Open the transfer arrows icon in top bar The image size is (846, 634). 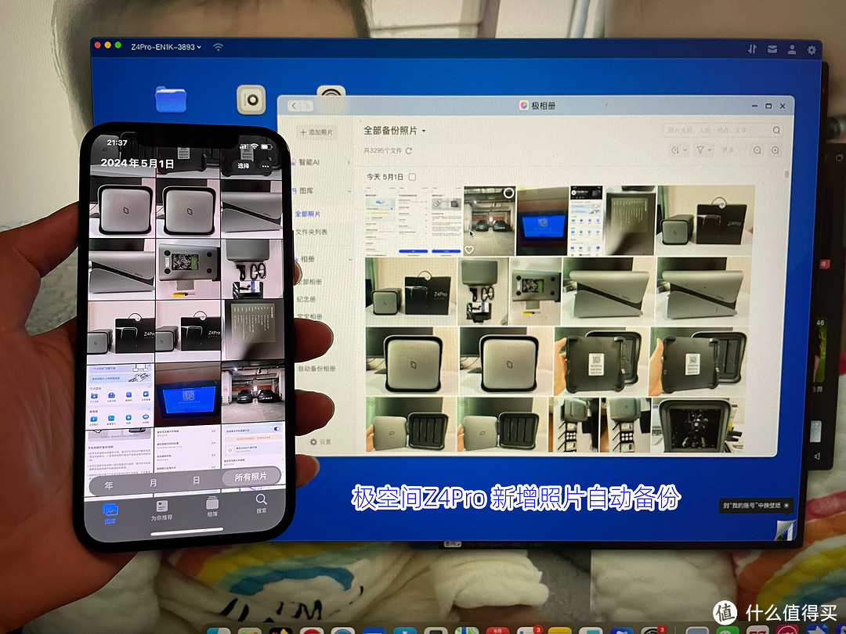tap(752, 49)
